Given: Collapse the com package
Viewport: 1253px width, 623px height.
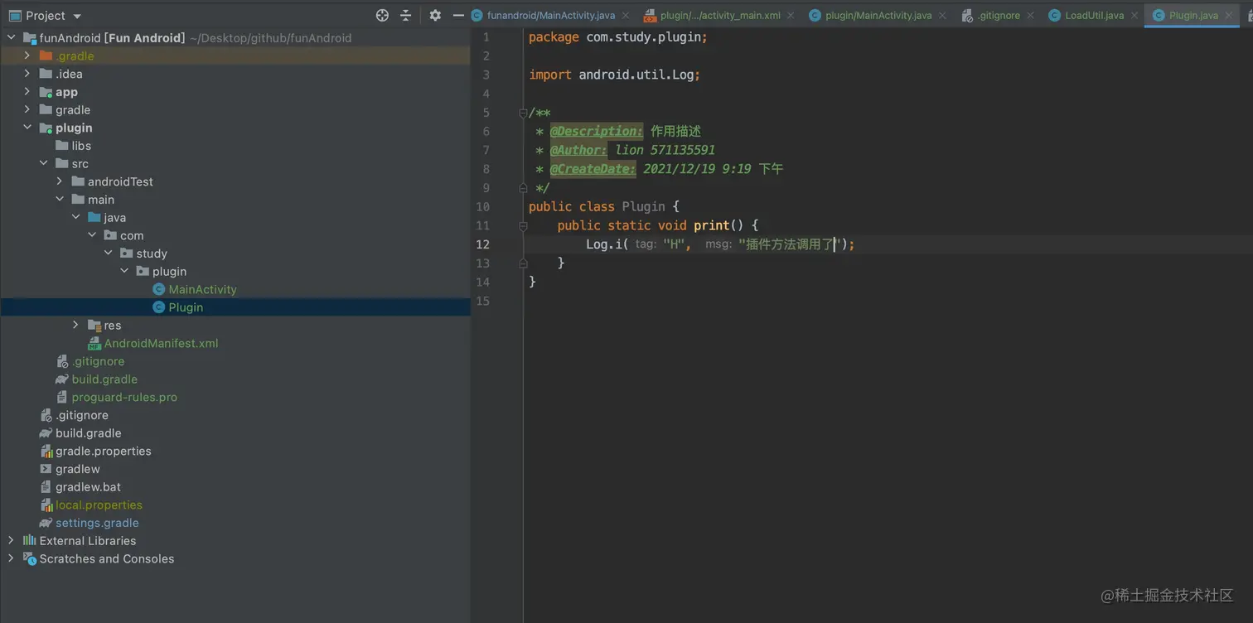Looking at the screenshot, I should point(92,235).
